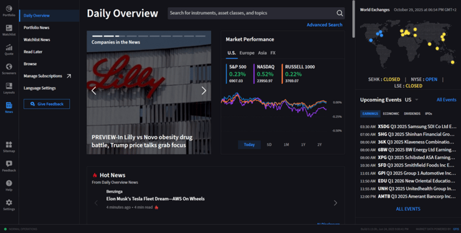461x233 pixels.
Task: Click the main content vertical scrollbar
Action: pyautogui.click(x=353, y=19)
